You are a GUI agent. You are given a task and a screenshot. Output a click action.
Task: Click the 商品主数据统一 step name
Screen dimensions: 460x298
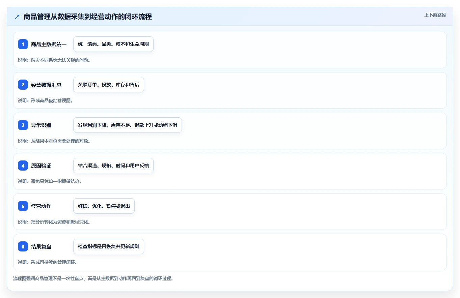click(x=49, y=44)
